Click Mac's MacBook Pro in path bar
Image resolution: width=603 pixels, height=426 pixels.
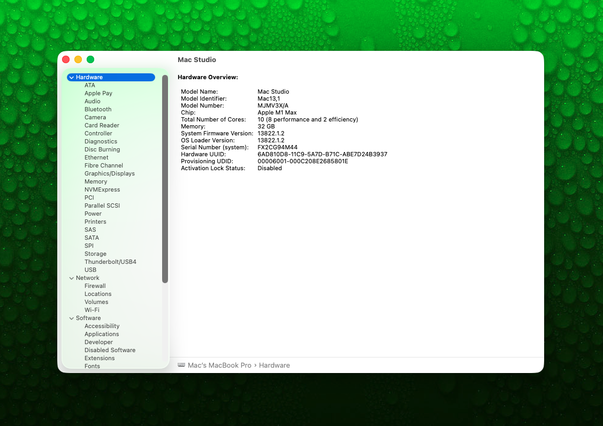tap(219, 365)
